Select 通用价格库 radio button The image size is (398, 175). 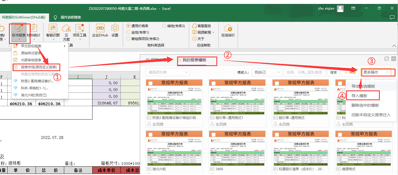tap(129, 26)
